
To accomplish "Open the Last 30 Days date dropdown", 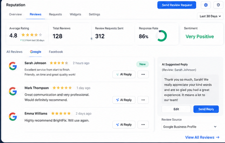I will click(x=210, y=16).
